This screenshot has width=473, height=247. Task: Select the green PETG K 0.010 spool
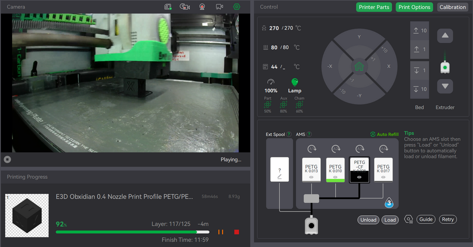tap(335, 170)
